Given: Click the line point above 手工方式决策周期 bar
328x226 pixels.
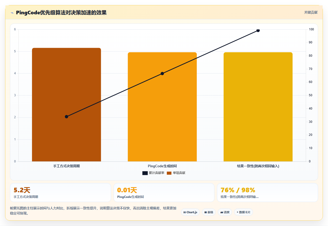Looking at the screenshot, I should [67, 117].
